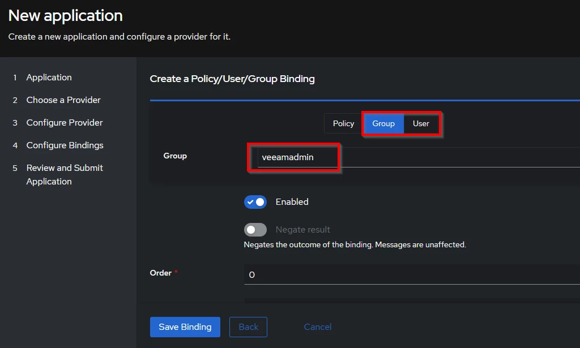Click the Create a Policy/User/Group Binding heading
Viewport: 580px width, 348px height.
232,79
